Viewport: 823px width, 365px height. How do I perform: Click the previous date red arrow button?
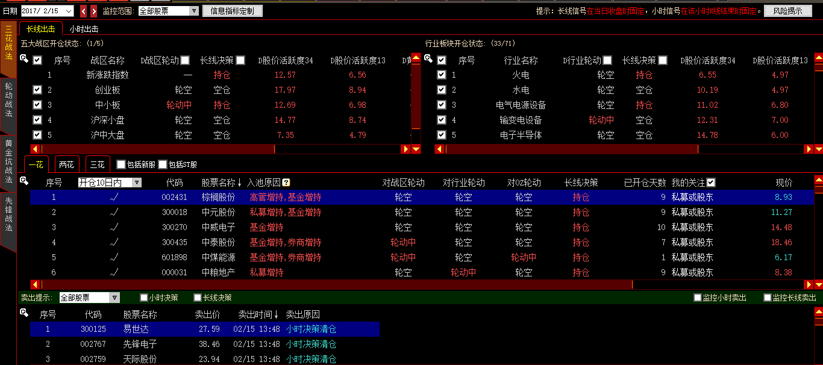pyautogui.click(x=83, y=11)
